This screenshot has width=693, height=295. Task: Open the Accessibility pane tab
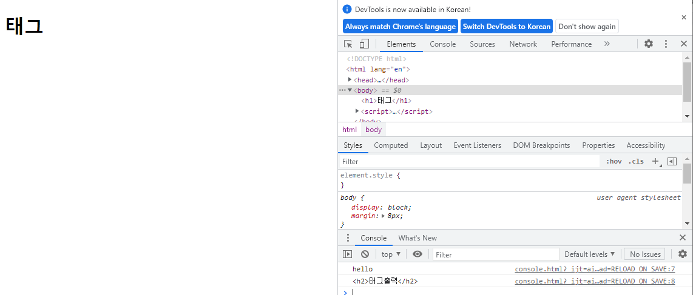[x=646, y=145]
